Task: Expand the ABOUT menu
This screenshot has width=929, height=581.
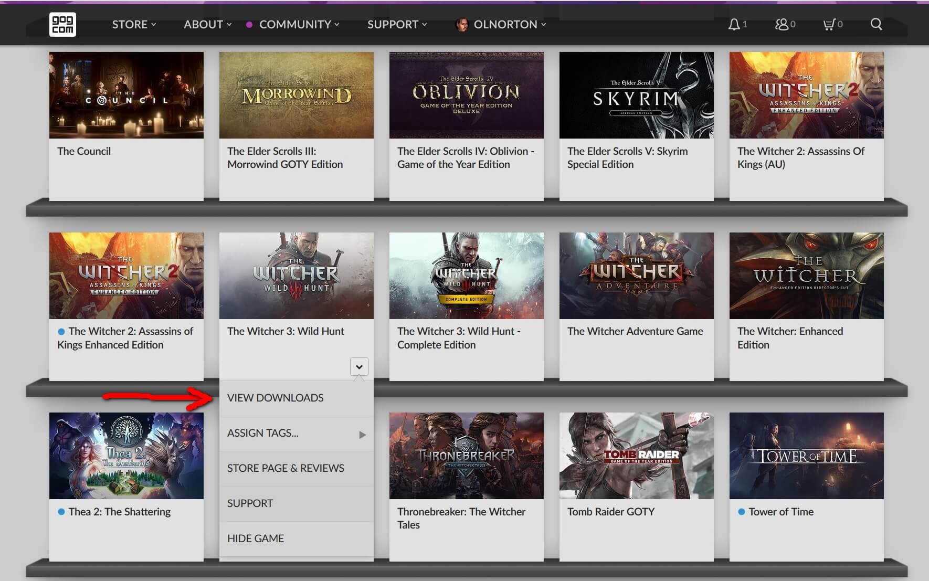Action: pos(207,24)
